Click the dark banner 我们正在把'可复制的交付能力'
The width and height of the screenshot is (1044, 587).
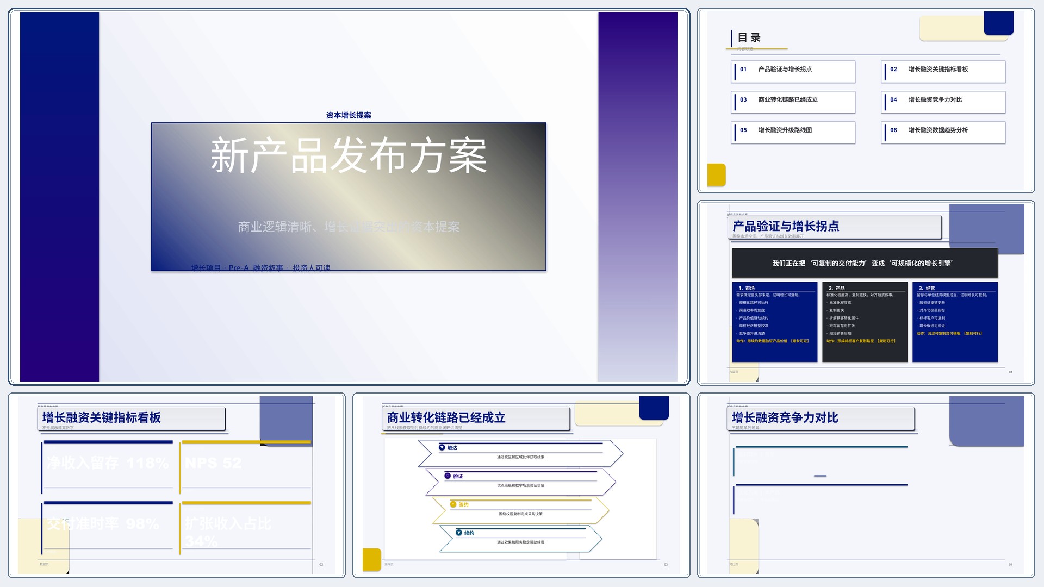[x=865, y=263]
